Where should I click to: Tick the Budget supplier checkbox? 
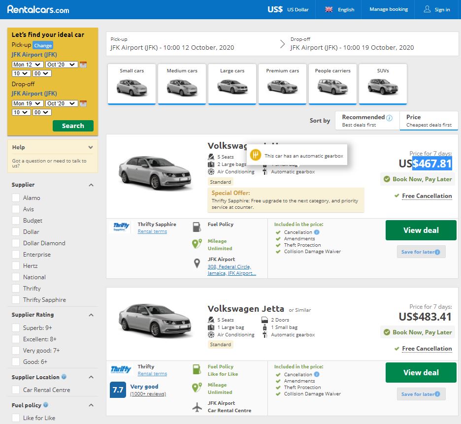click(x=16, y=220)
